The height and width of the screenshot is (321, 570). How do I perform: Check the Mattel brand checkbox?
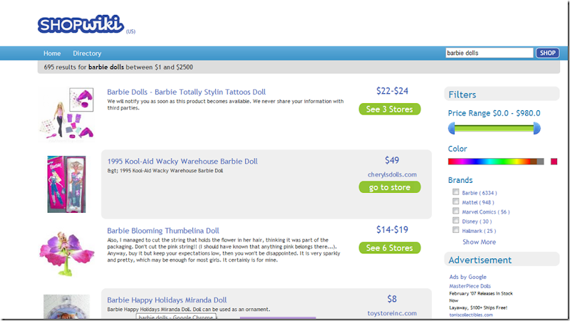point(456,201)
